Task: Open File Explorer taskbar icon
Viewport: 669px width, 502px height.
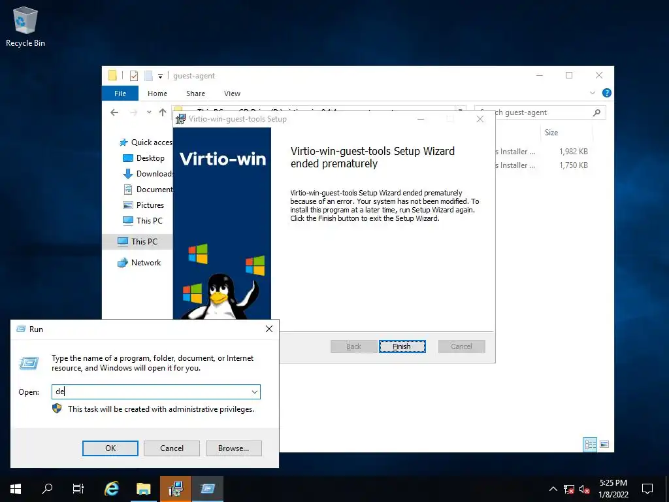Action: click(143, 488)
